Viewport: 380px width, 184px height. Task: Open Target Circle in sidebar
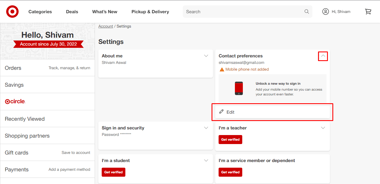tap(47, 102)
